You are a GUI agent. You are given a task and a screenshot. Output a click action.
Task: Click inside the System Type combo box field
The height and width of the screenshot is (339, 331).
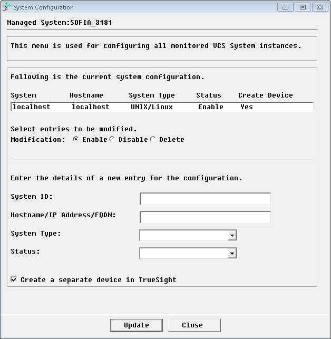click(183, 235)
